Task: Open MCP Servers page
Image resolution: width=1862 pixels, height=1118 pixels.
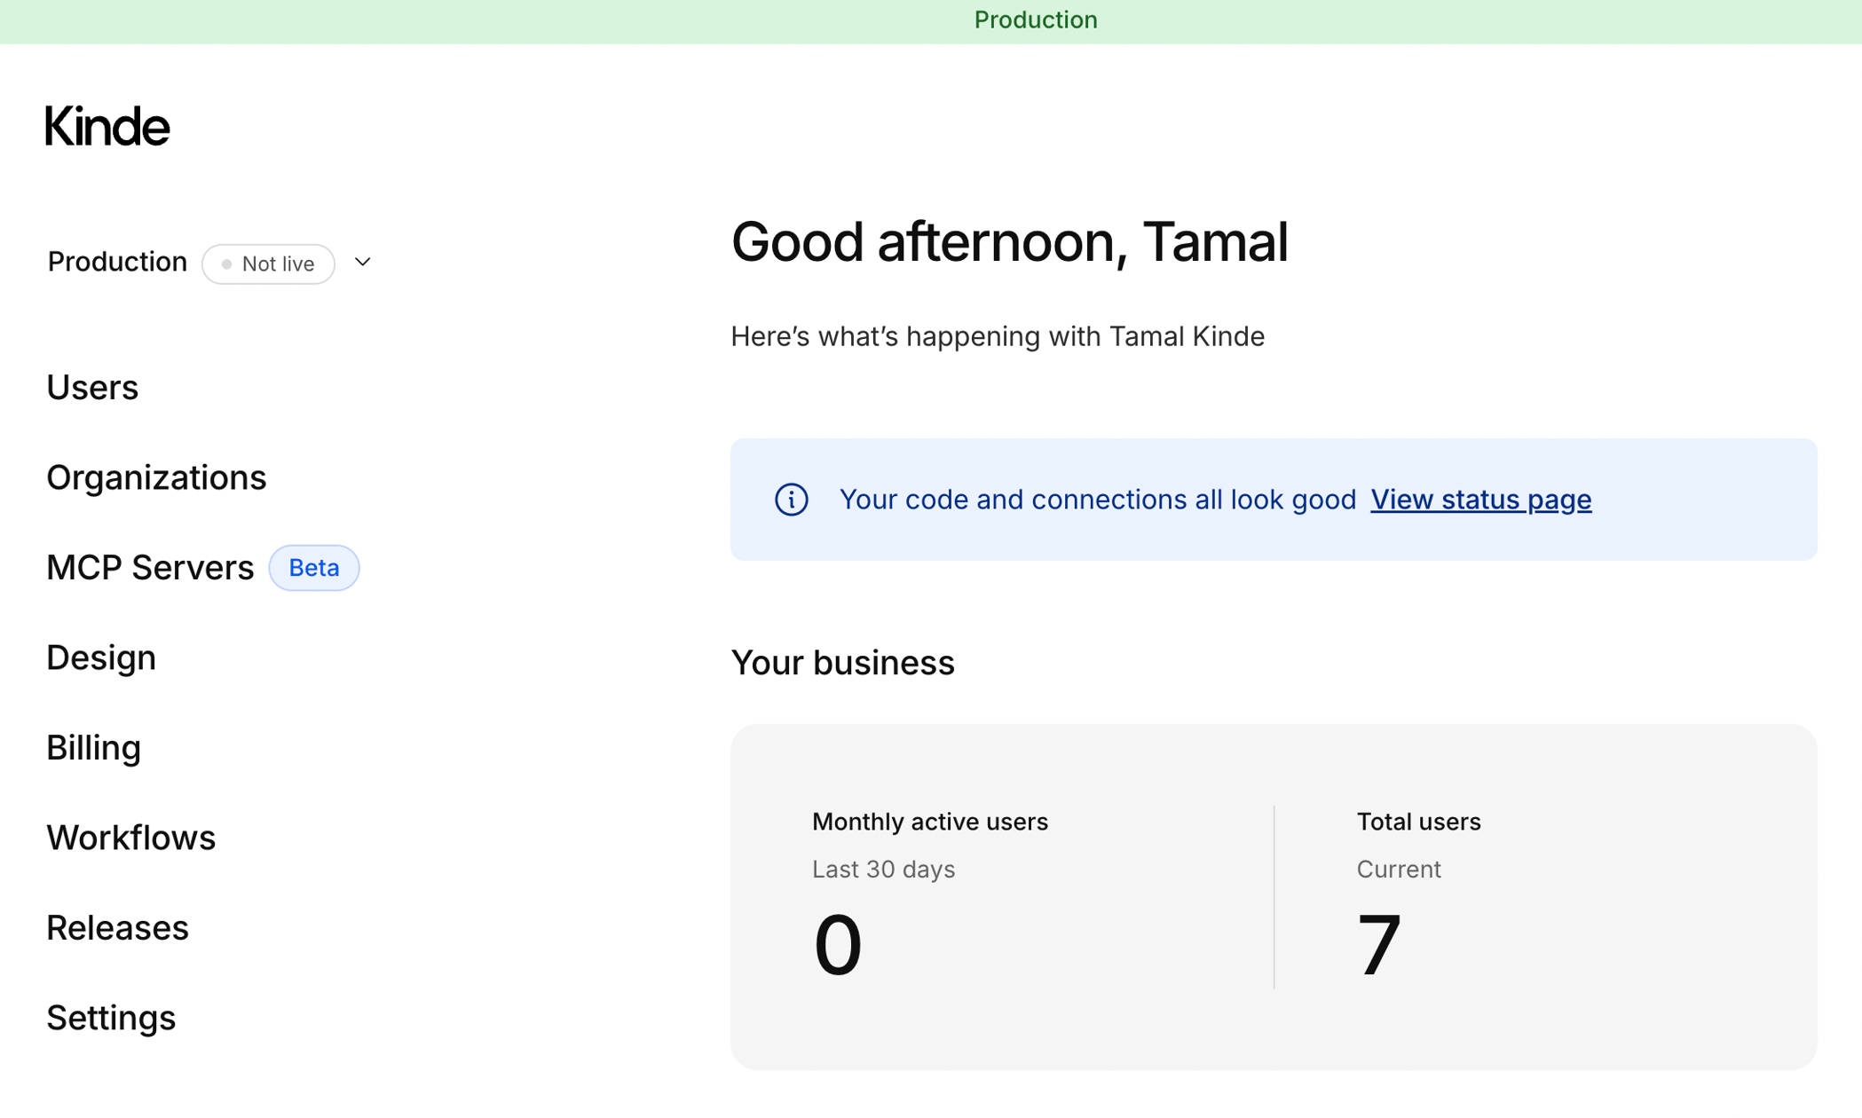Action: click(x=150, y=568)
